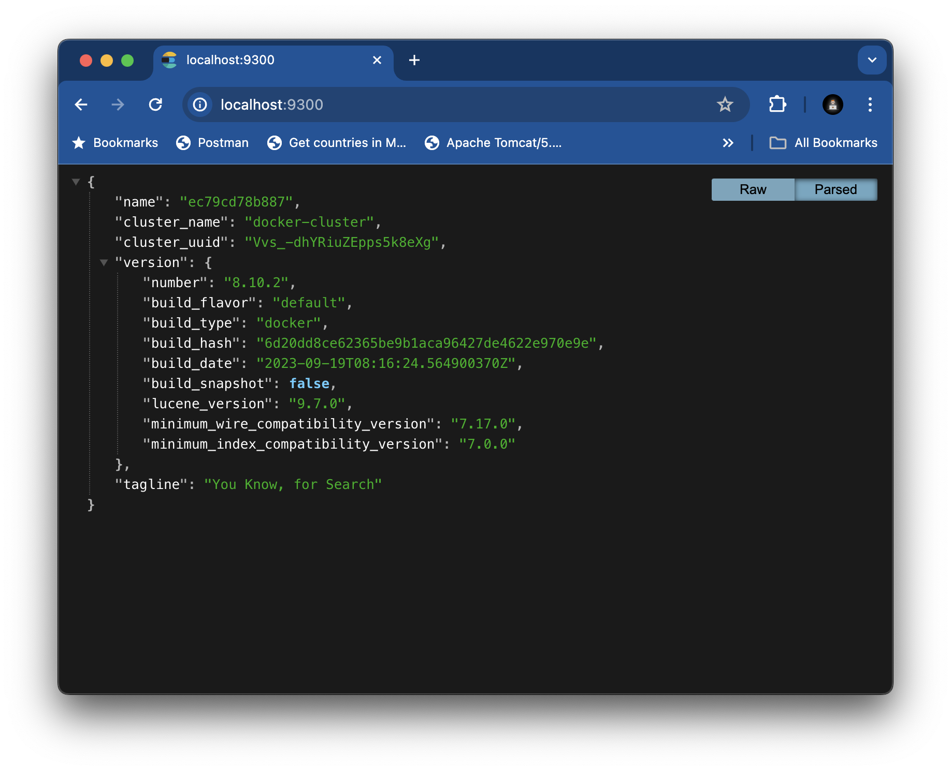Click the yellow minimize window button
Screen dimensions: 951x771
click(107, 61)
